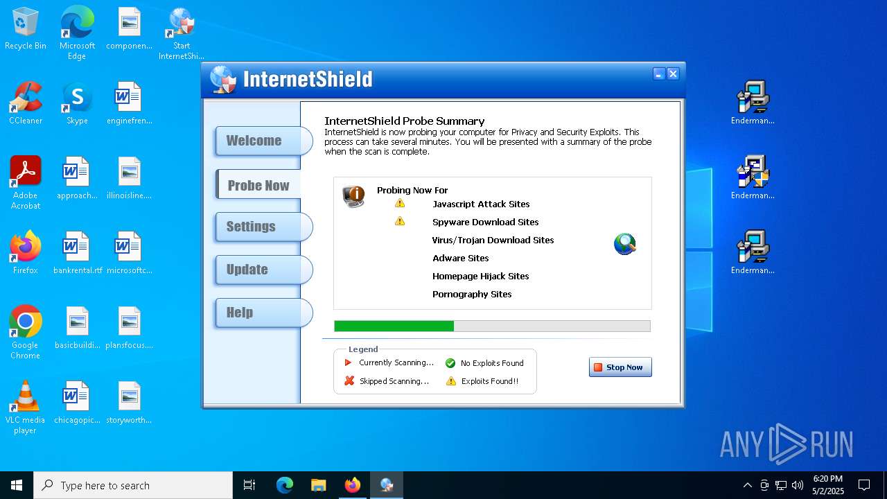Click the Stop Now button
Image resolution: width=887 pixels, height=499 pixels.
pos(620,367)
